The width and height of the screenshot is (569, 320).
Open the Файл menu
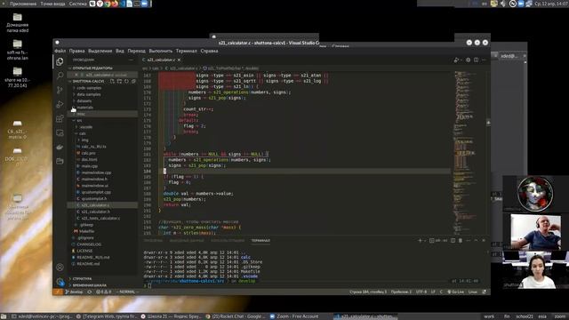60,52
